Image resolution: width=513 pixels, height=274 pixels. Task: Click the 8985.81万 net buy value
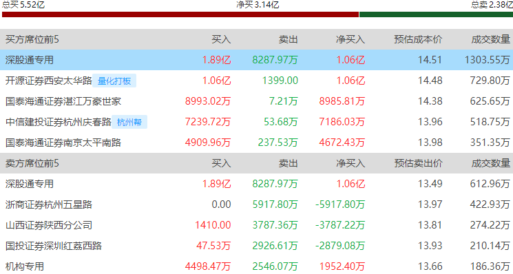(342, 101)
